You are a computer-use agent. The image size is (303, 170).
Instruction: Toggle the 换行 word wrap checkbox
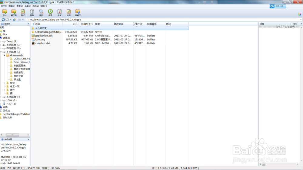click(x=291, y=24)
